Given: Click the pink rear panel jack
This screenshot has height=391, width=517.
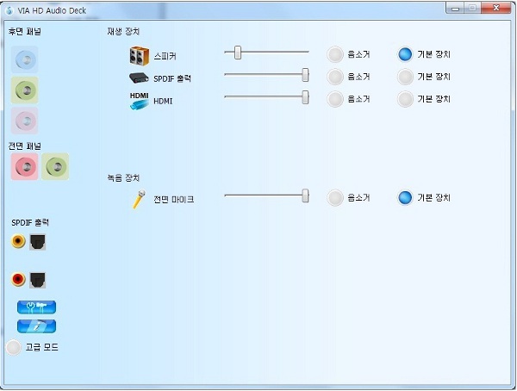Looking at the screenshot, I should (x=25, y=121).
